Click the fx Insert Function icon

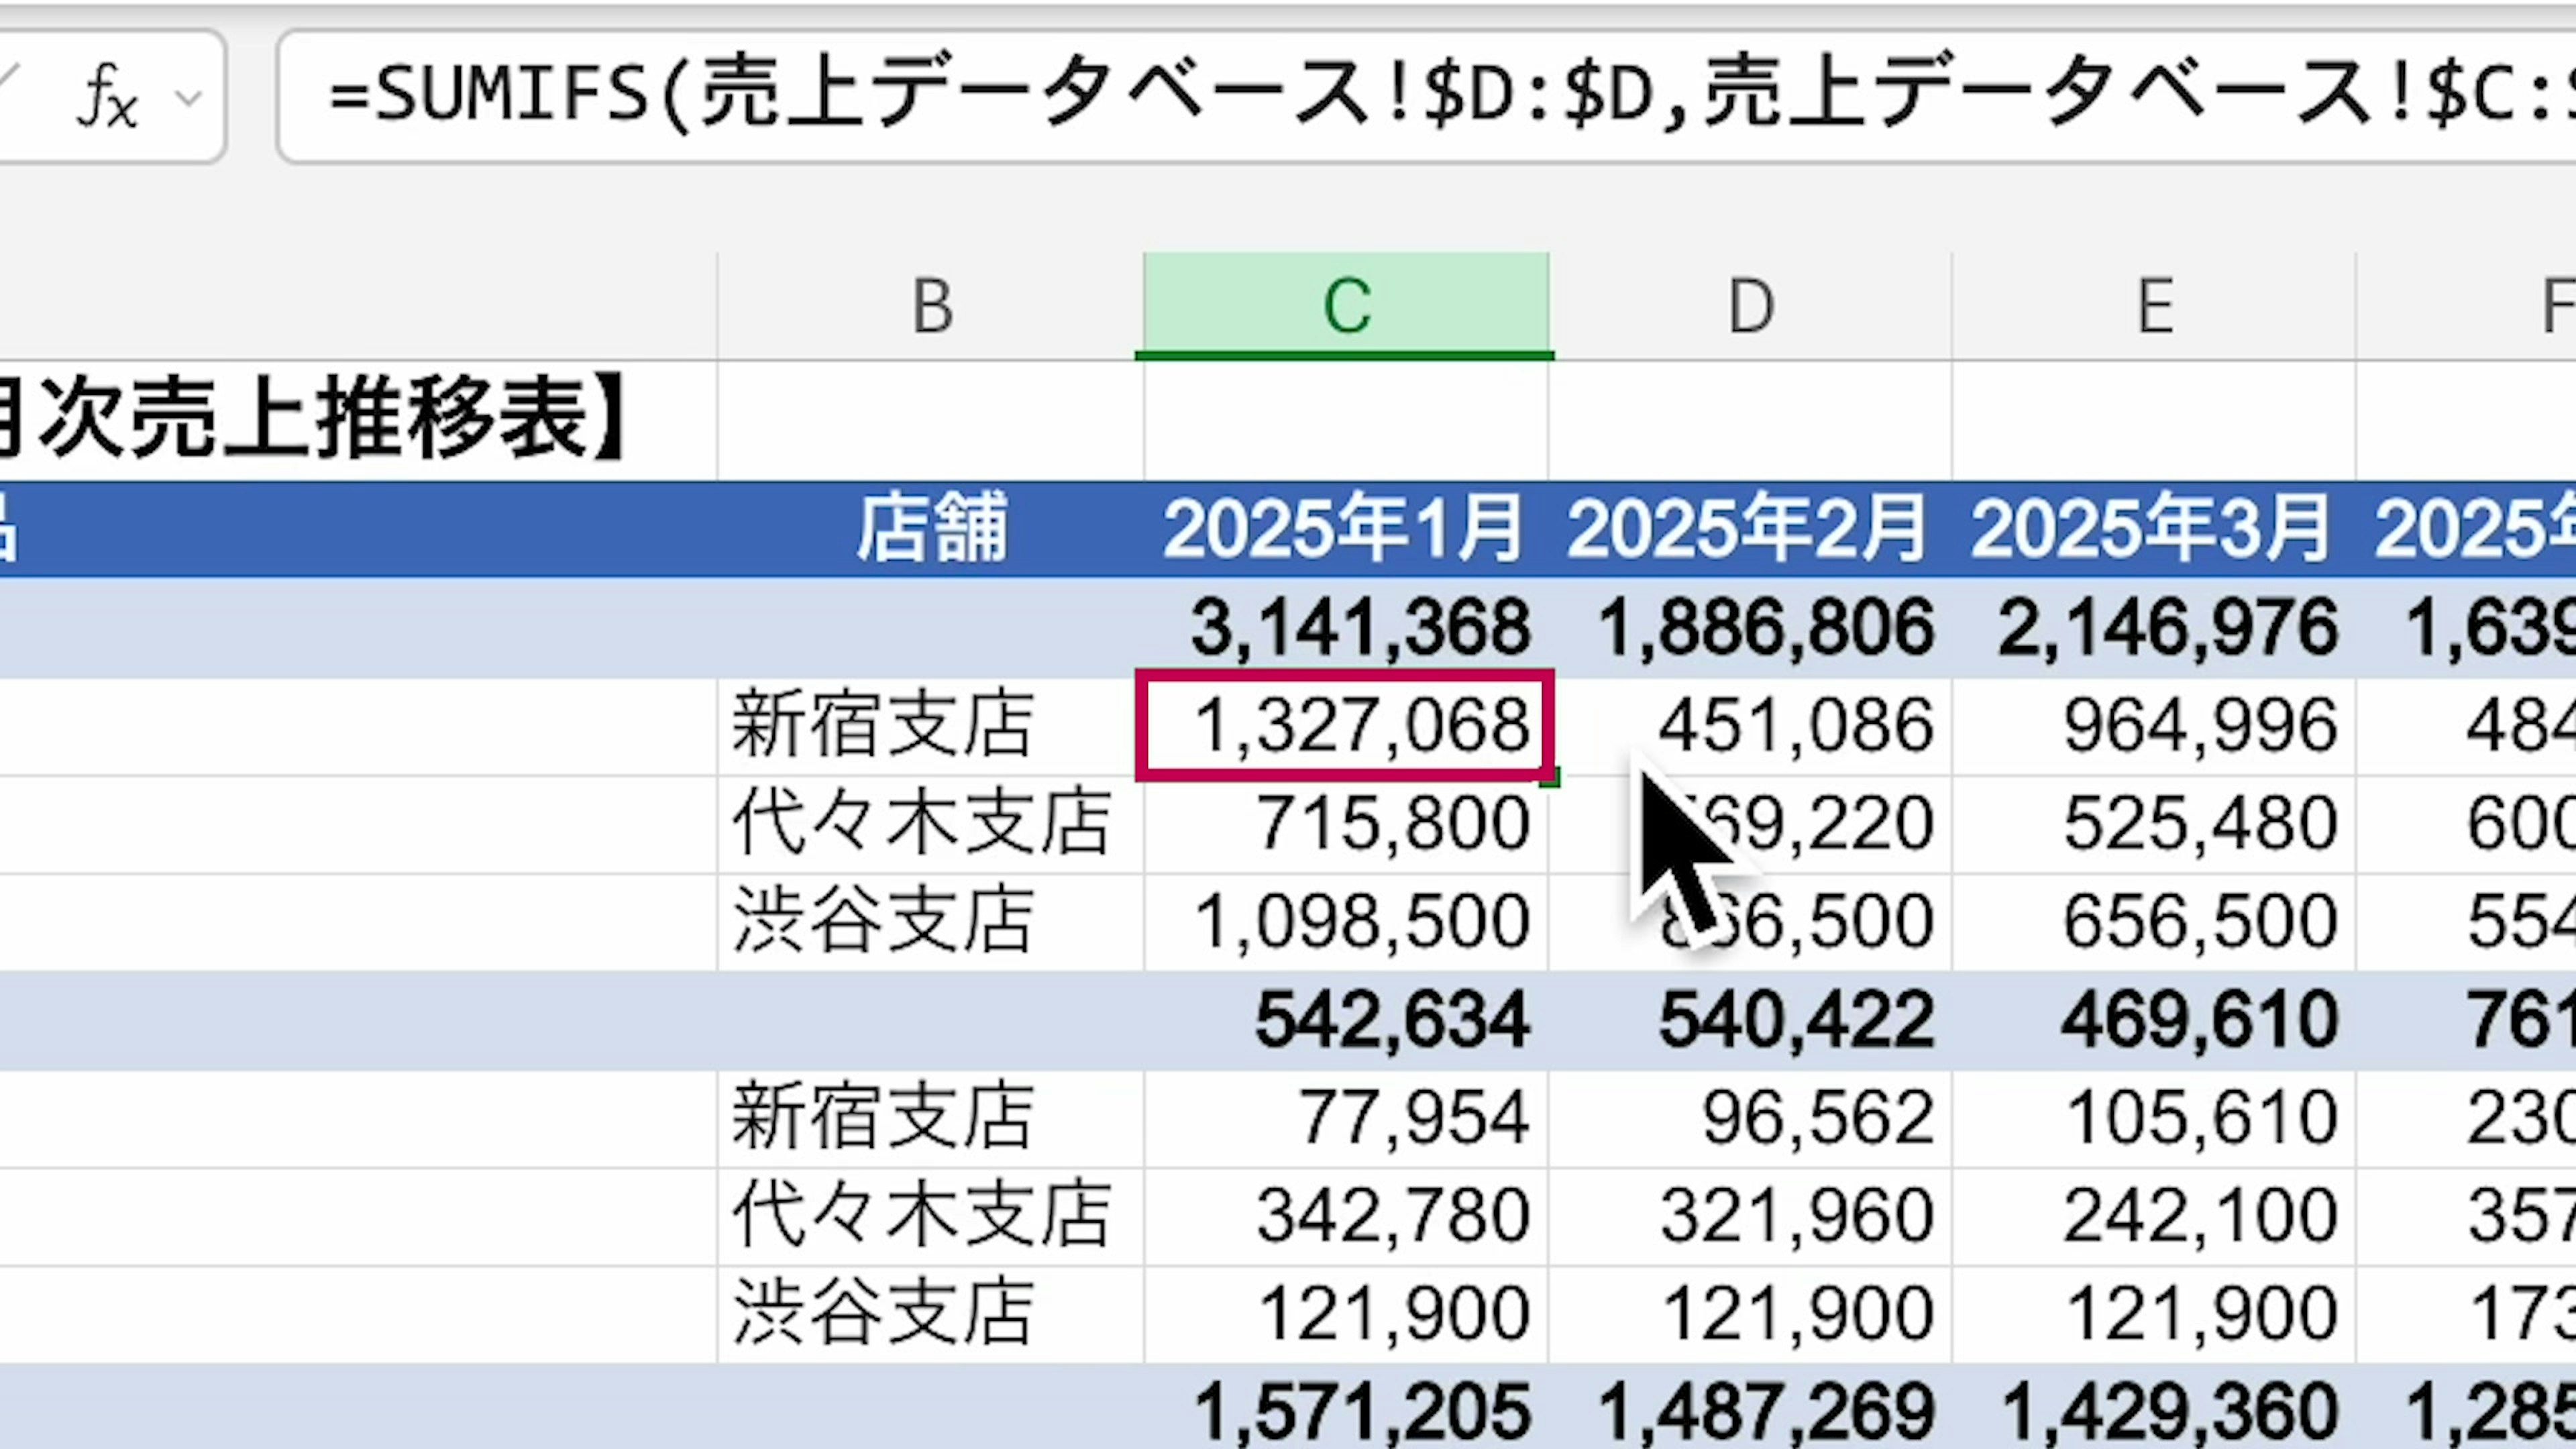coord(106,97)
